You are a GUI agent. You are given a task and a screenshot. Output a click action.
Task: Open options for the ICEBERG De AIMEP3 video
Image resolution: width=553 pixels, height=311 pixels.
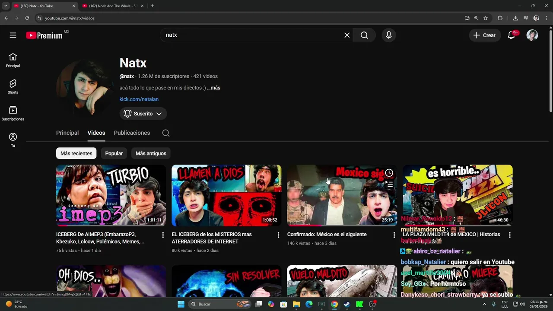[x=163, y=235]
